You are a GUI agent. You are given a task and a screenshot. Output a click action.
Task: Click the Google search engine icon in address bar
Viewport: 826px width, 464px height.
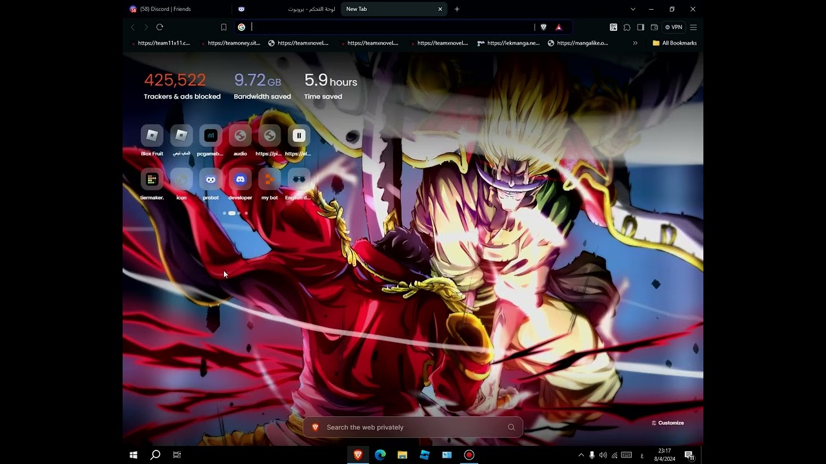[241, 27]
